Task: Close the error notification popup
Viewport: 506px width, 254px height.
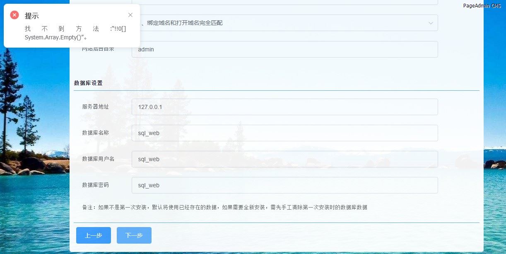Action: (130, 15)
